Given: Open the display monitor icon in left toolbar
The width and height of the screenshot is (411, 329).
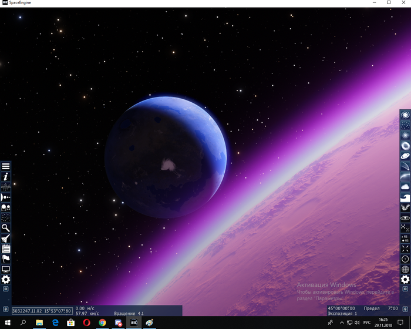Looking at the screenshot, I should coord(6,269).
